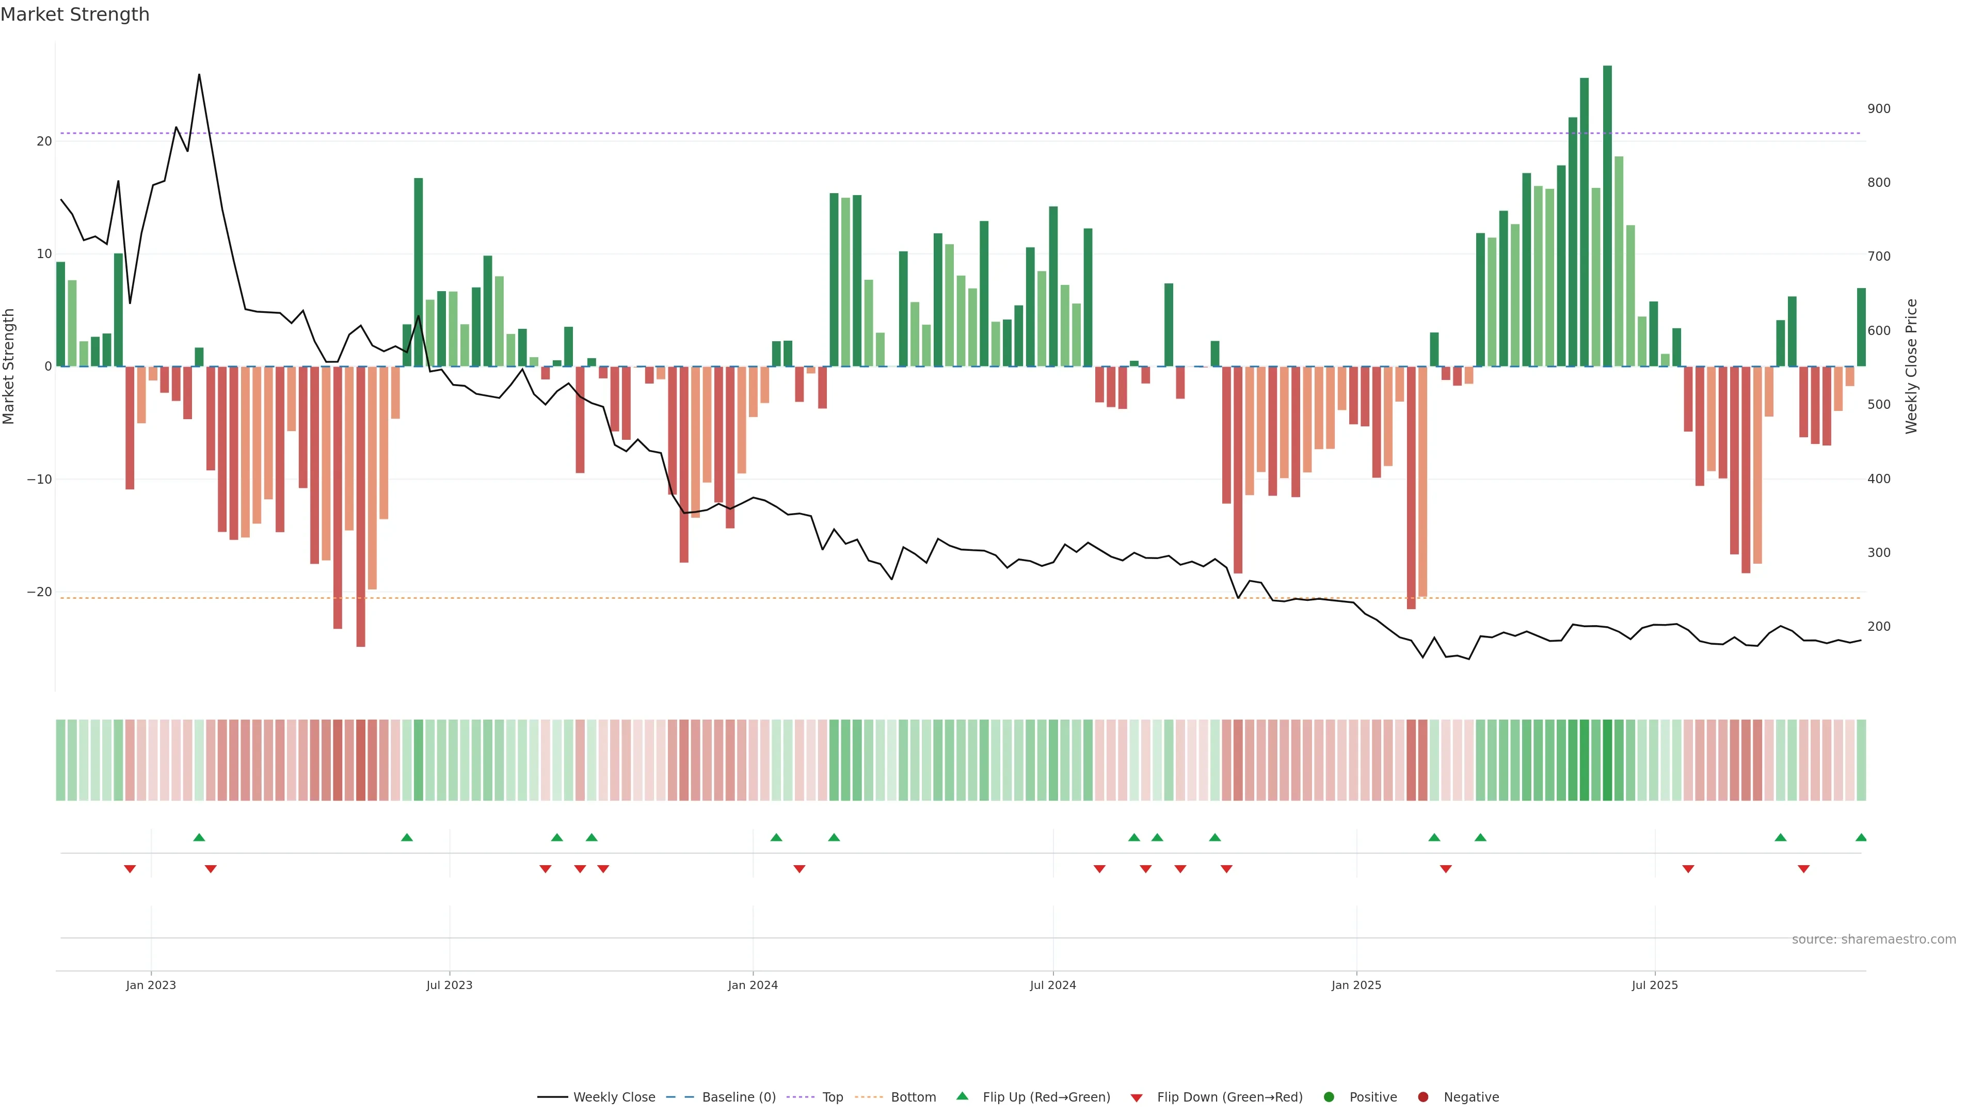Click the Positive green circle legend icon
The image size is (1982, 1115).
tap(1329, 1097)
